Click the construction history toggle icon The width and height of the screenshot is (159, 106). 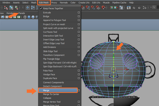click(x=121, y=7)
